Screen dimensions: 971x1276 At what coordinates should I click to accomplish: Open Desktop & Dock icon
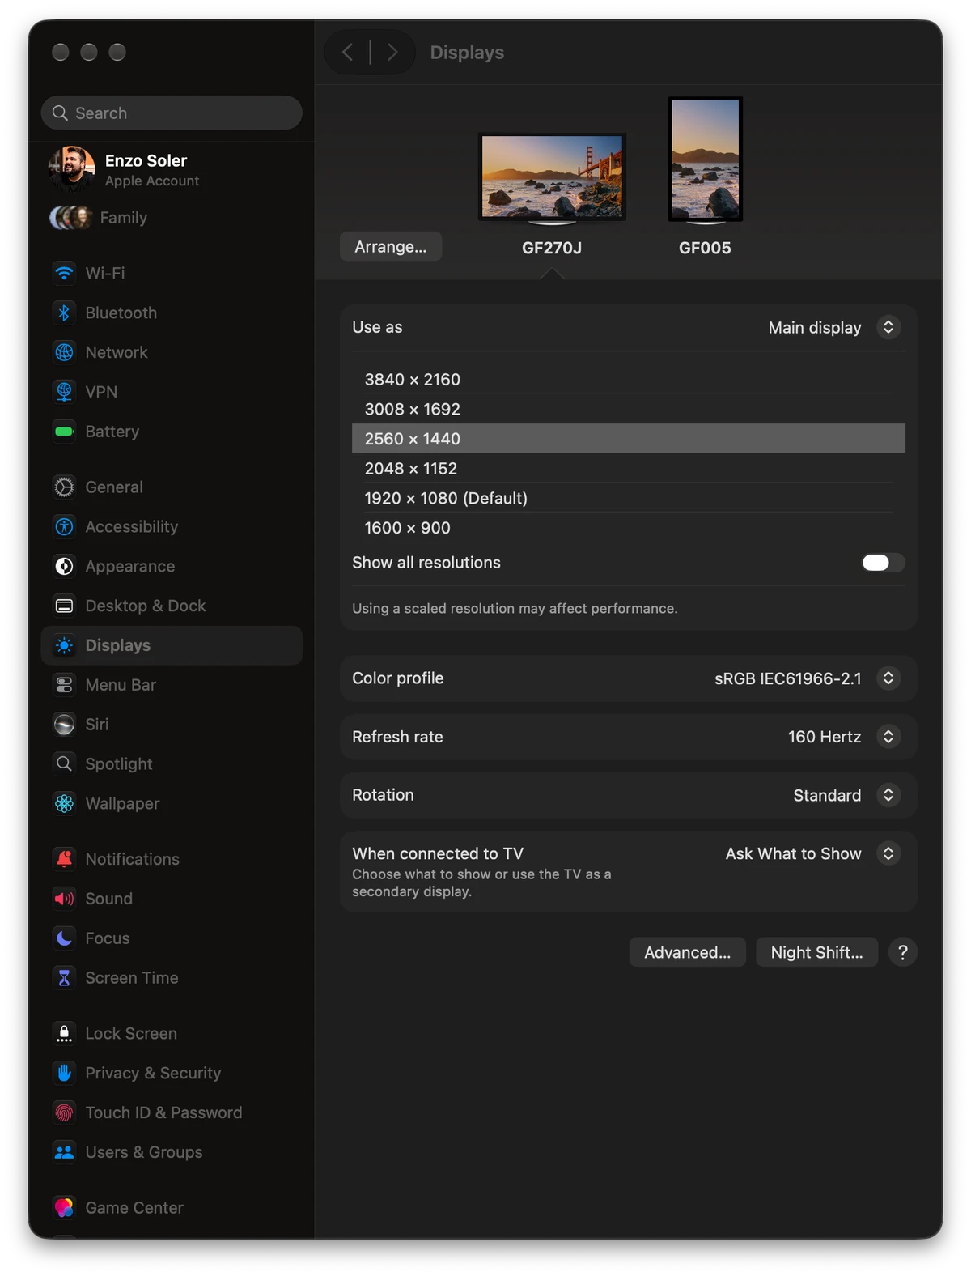[64, 606]
